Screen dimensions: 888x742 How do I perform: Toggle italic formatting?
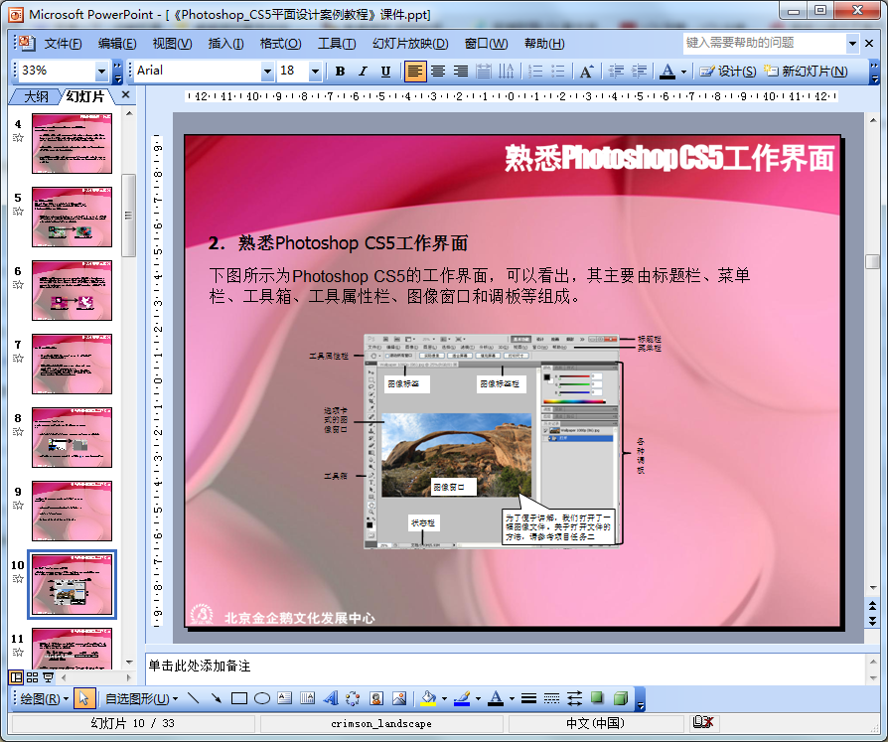click(363, 71)
